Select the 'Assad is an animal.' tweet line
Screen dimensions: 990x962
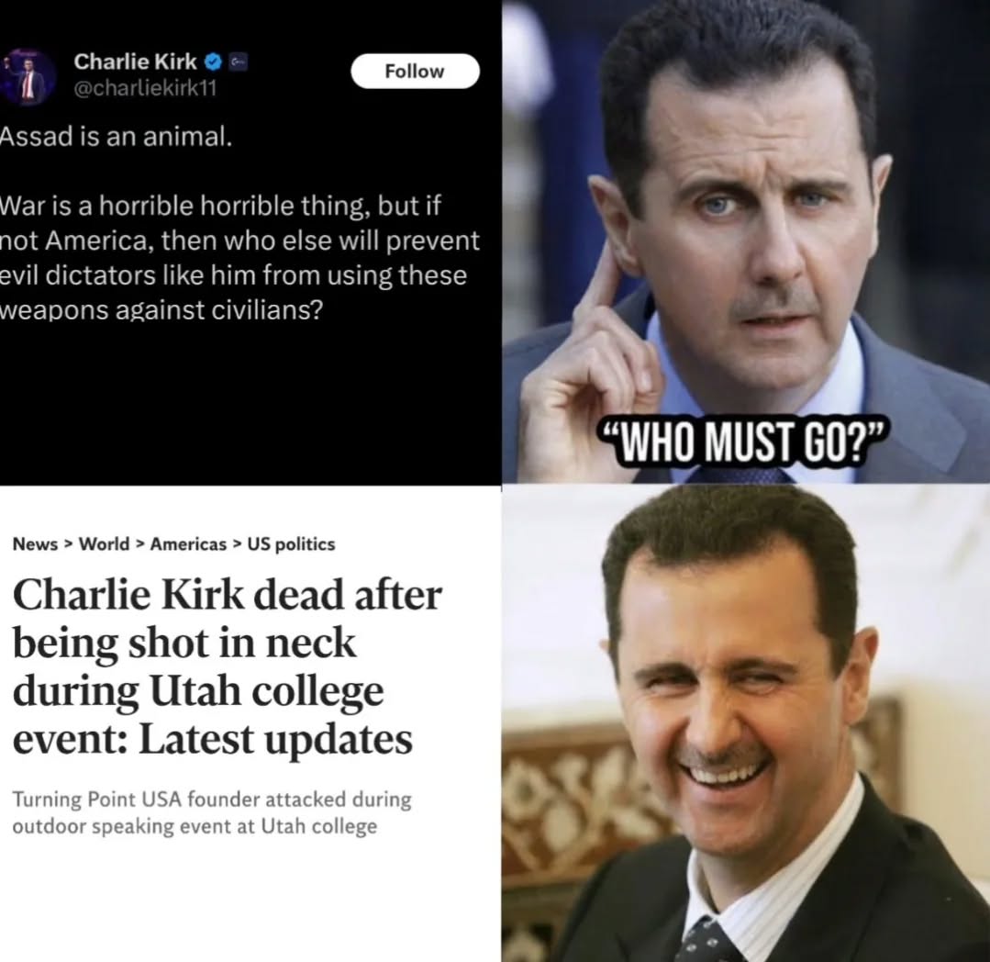(x=117, y=137)
